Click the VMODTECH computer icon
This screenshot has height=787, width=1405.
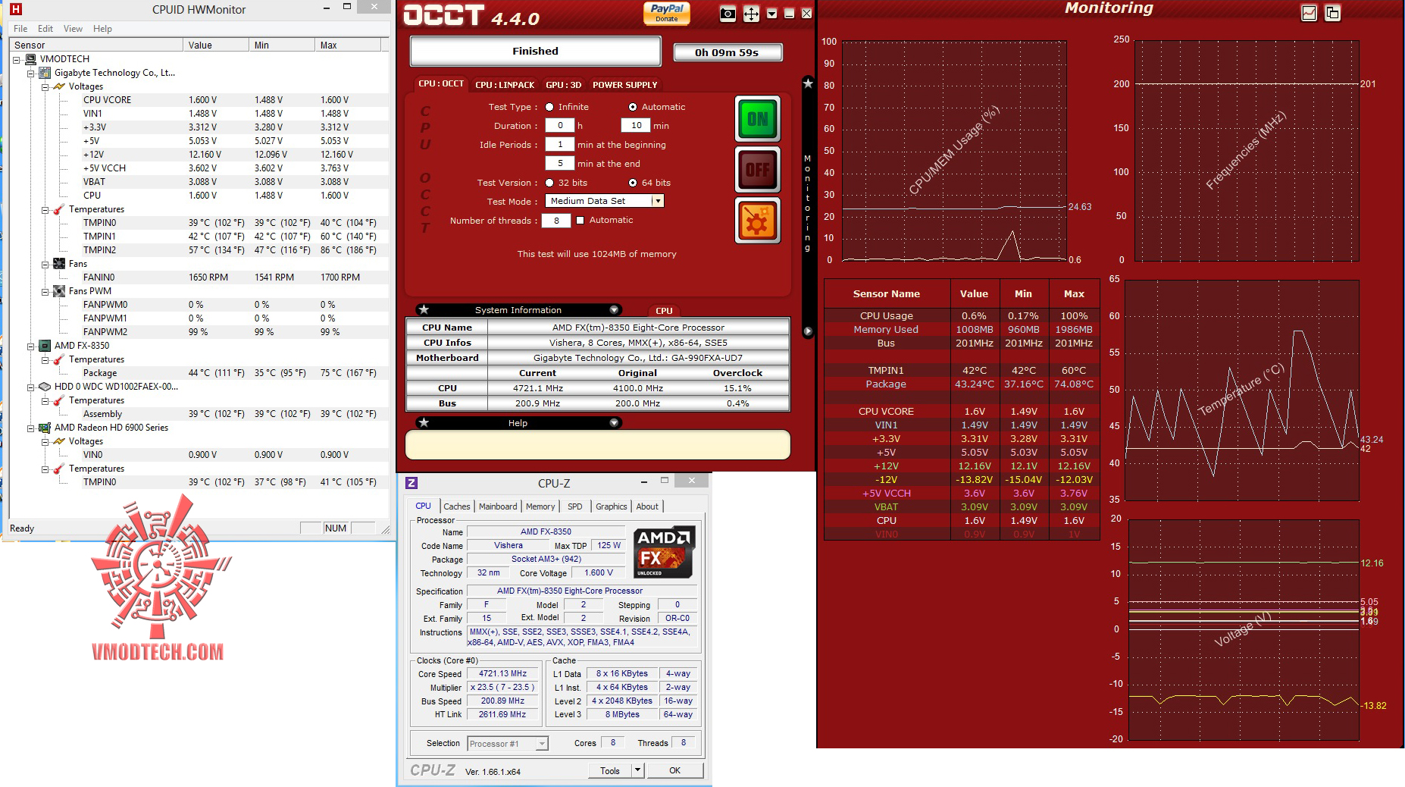tap(31, 59)
